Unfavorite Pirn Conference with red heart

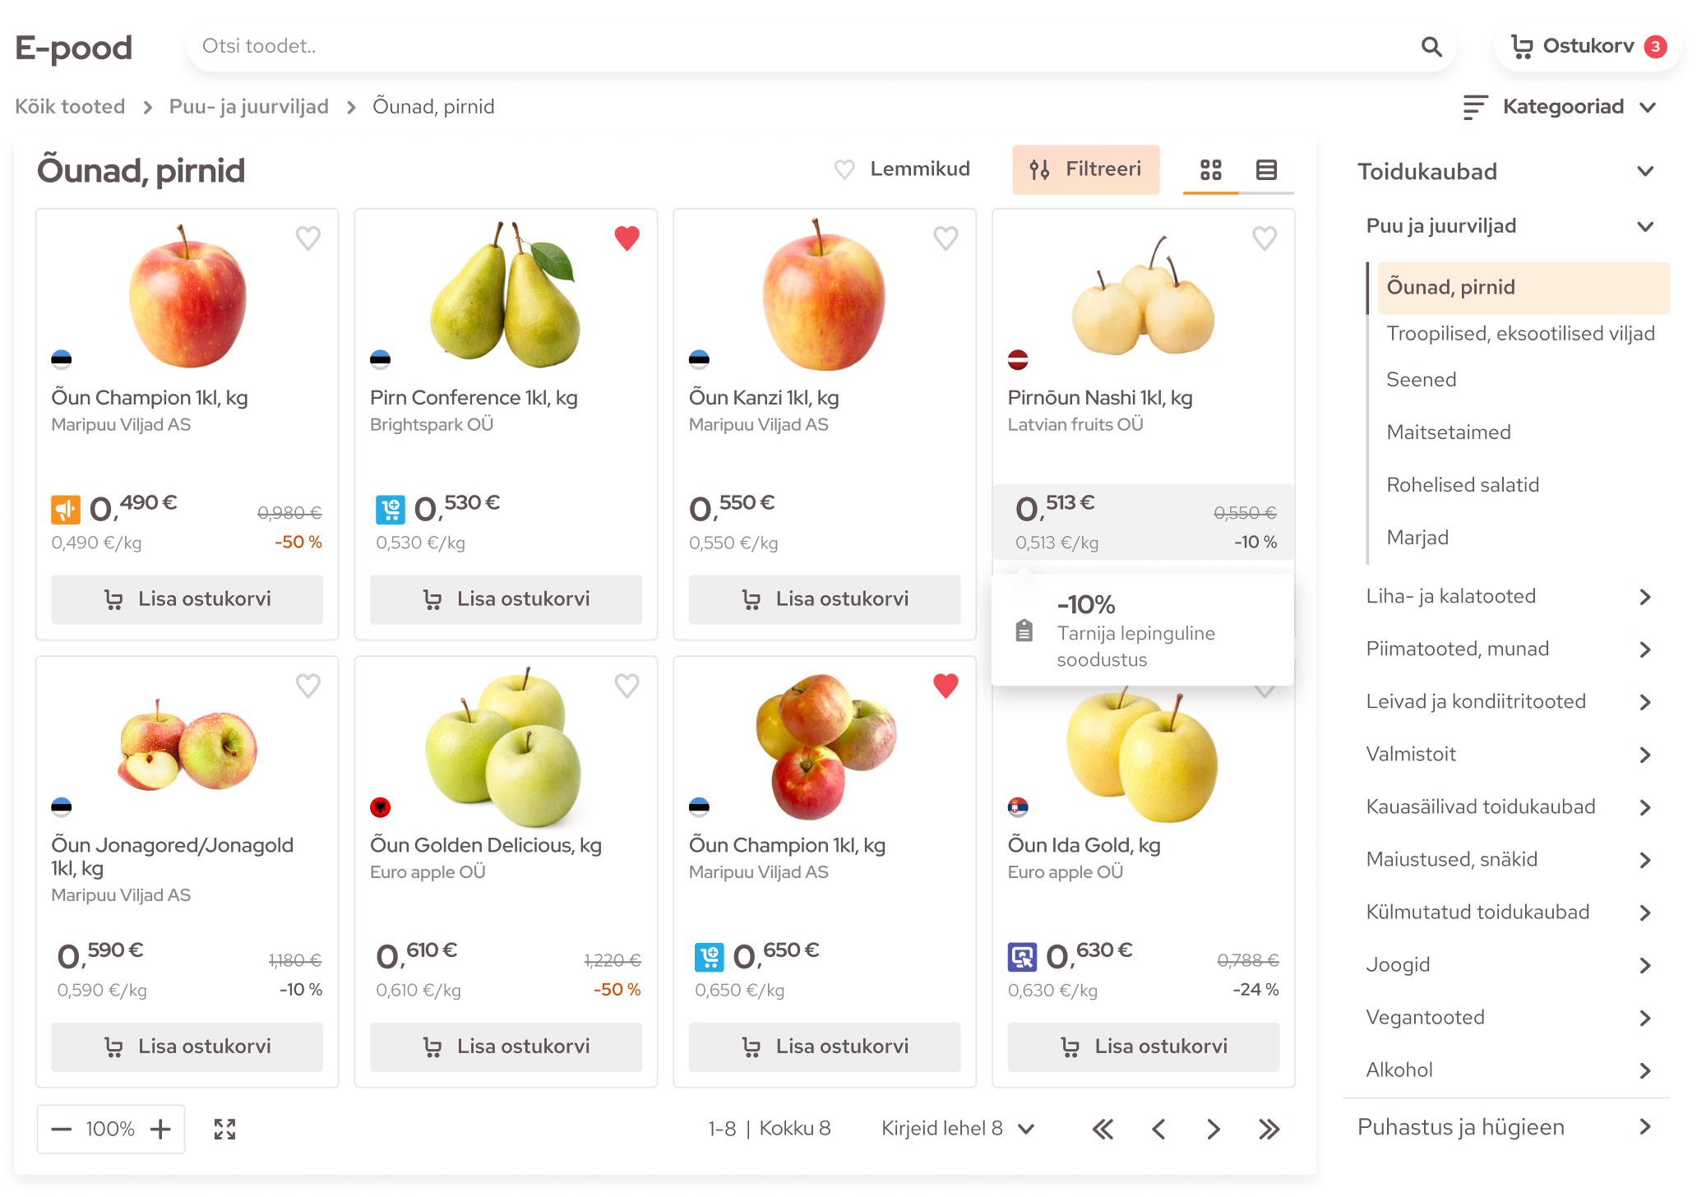(627, 238)
